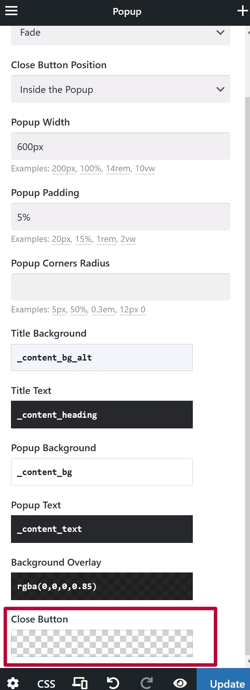Toggle preview eye icon
Viewport: 250px width, 690px height.
pyautogui.click(x=180, y=683)
